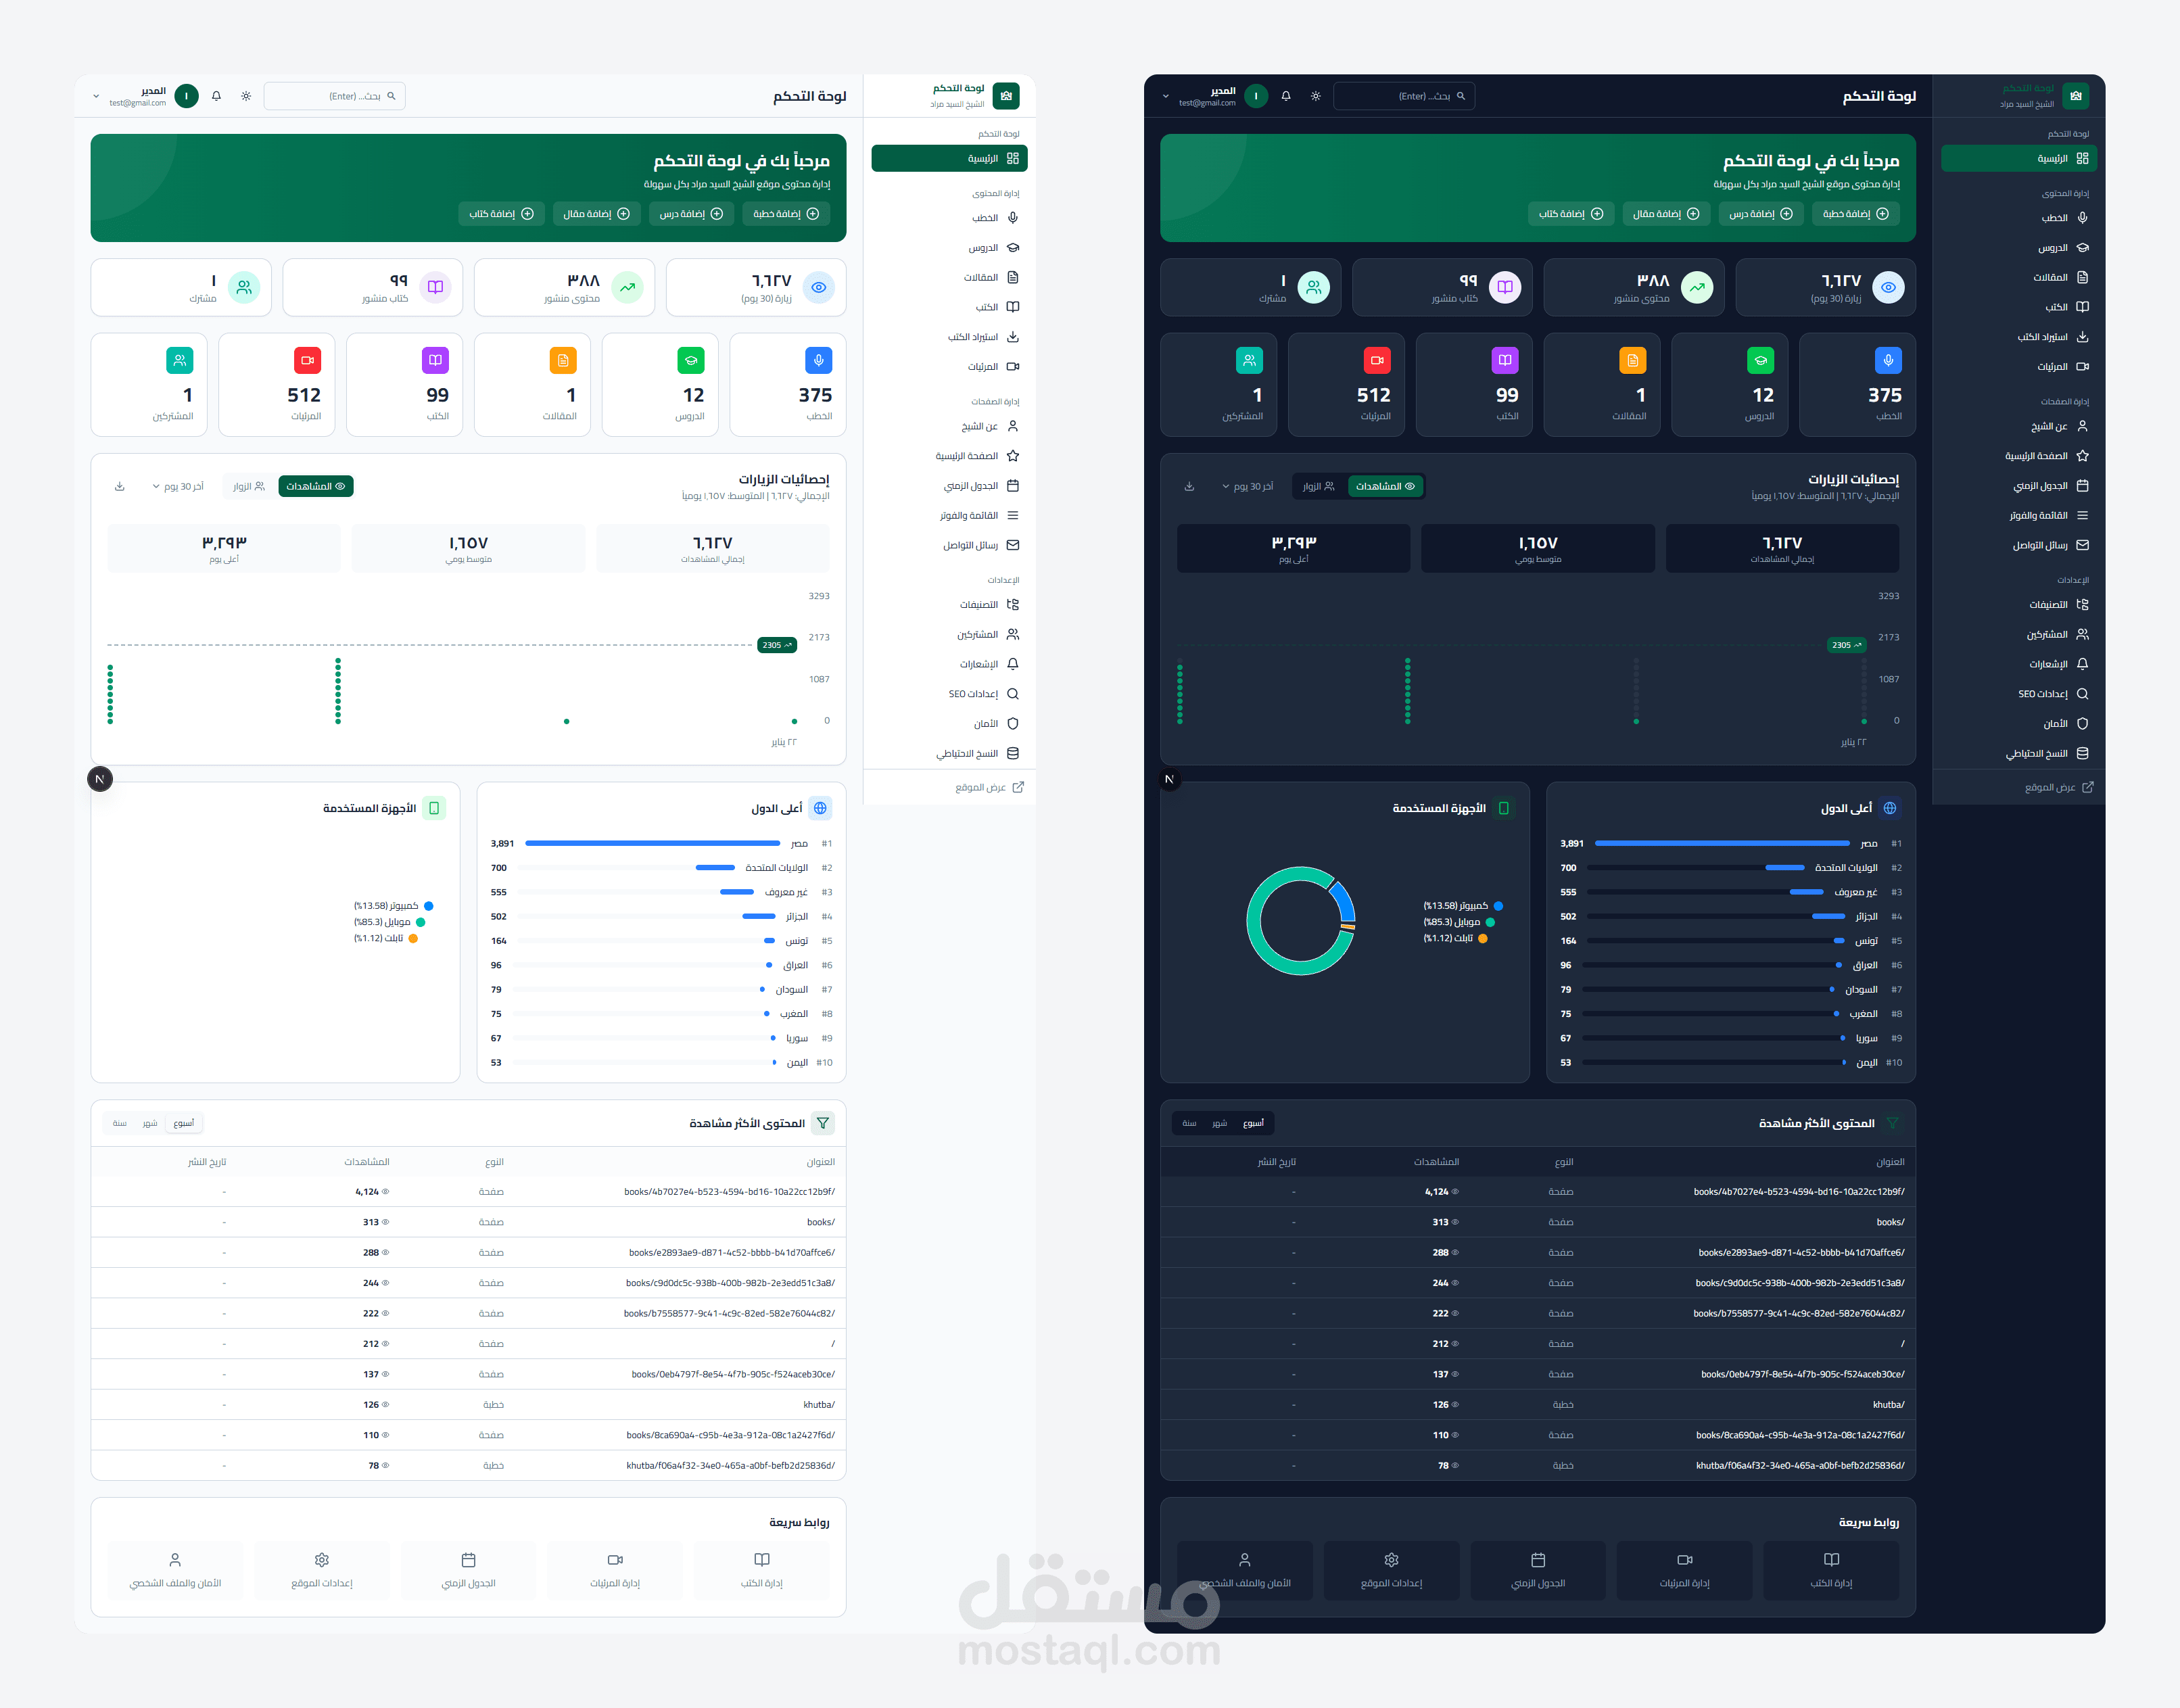This screenshot has width=2180, height=1708.
Task: Click blue كمبيوتر legend swatch in dark devices card
Action: 1498,906
